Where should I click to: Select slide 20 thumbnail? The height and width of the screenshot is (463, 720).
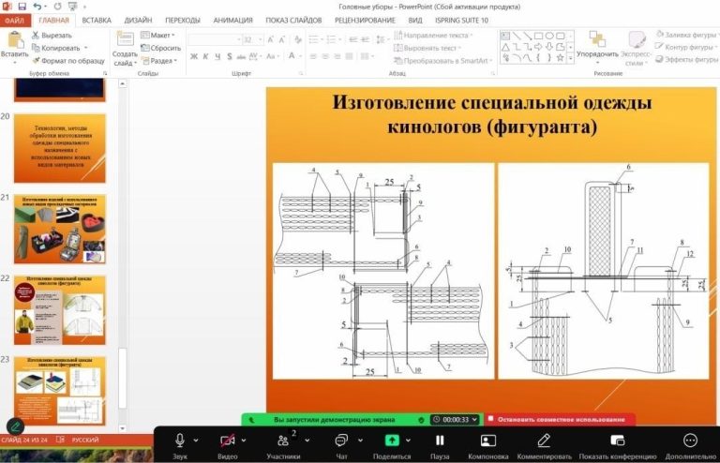coord(60,148)
